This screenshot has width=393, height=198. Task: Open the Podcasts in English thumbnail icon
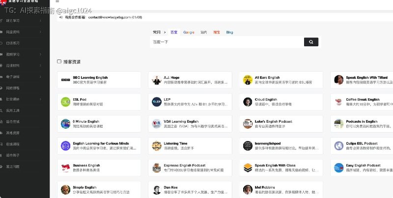338,124
